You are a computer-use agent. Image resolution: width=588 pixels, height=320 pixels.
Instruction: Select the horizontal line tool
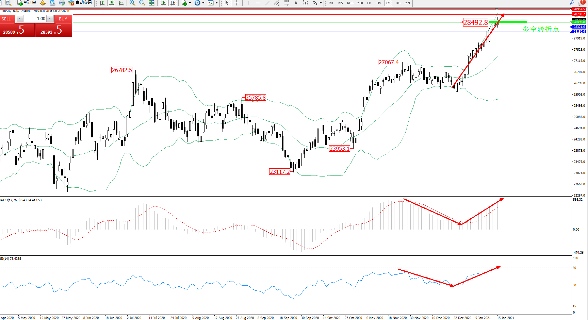(258, 3)
